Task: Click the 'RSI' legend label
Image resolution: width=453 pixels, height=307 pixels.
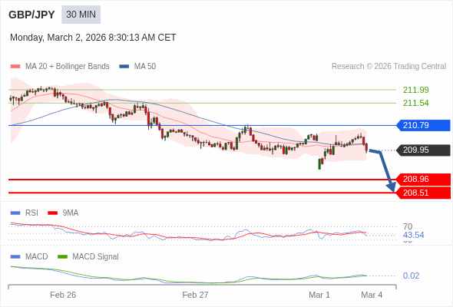Action: (x=31, y=213)
